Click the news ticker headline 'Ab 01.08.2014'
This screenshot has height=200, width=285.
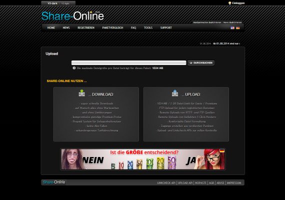[226, 43]
